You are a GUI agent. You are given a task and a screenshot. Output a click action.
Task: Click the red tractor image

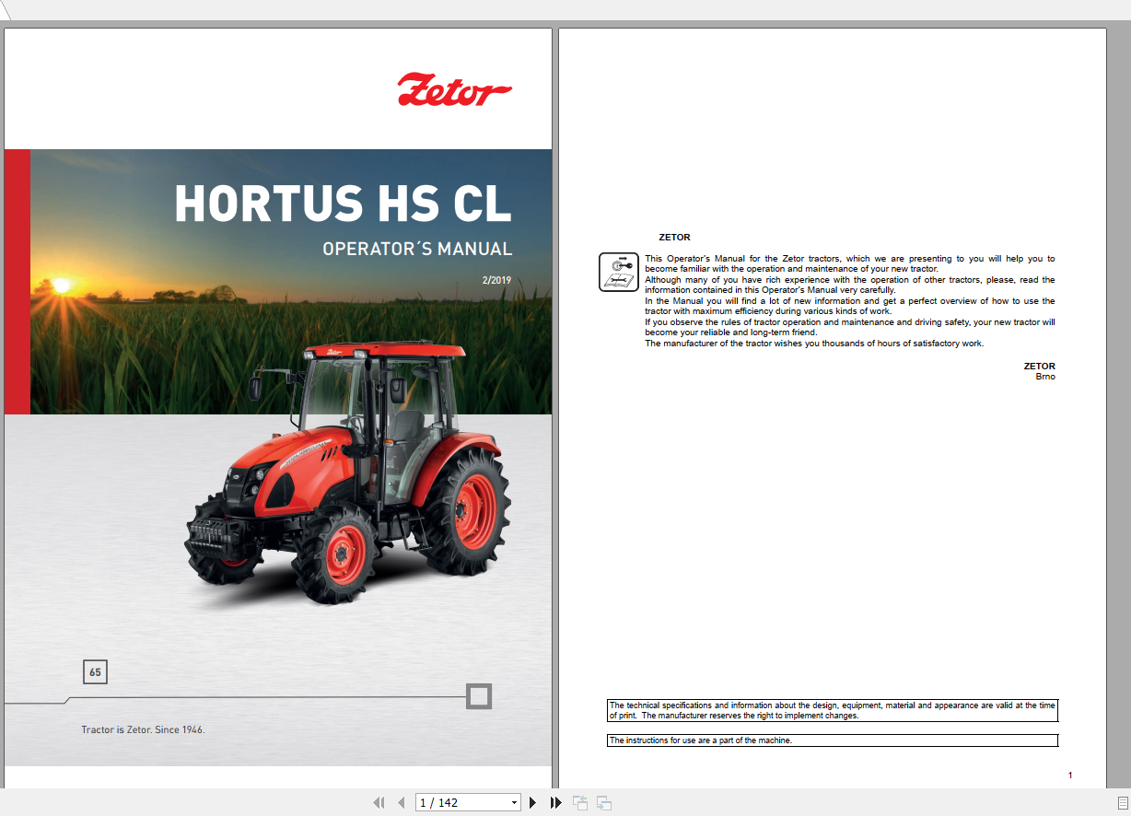[347, 472]
